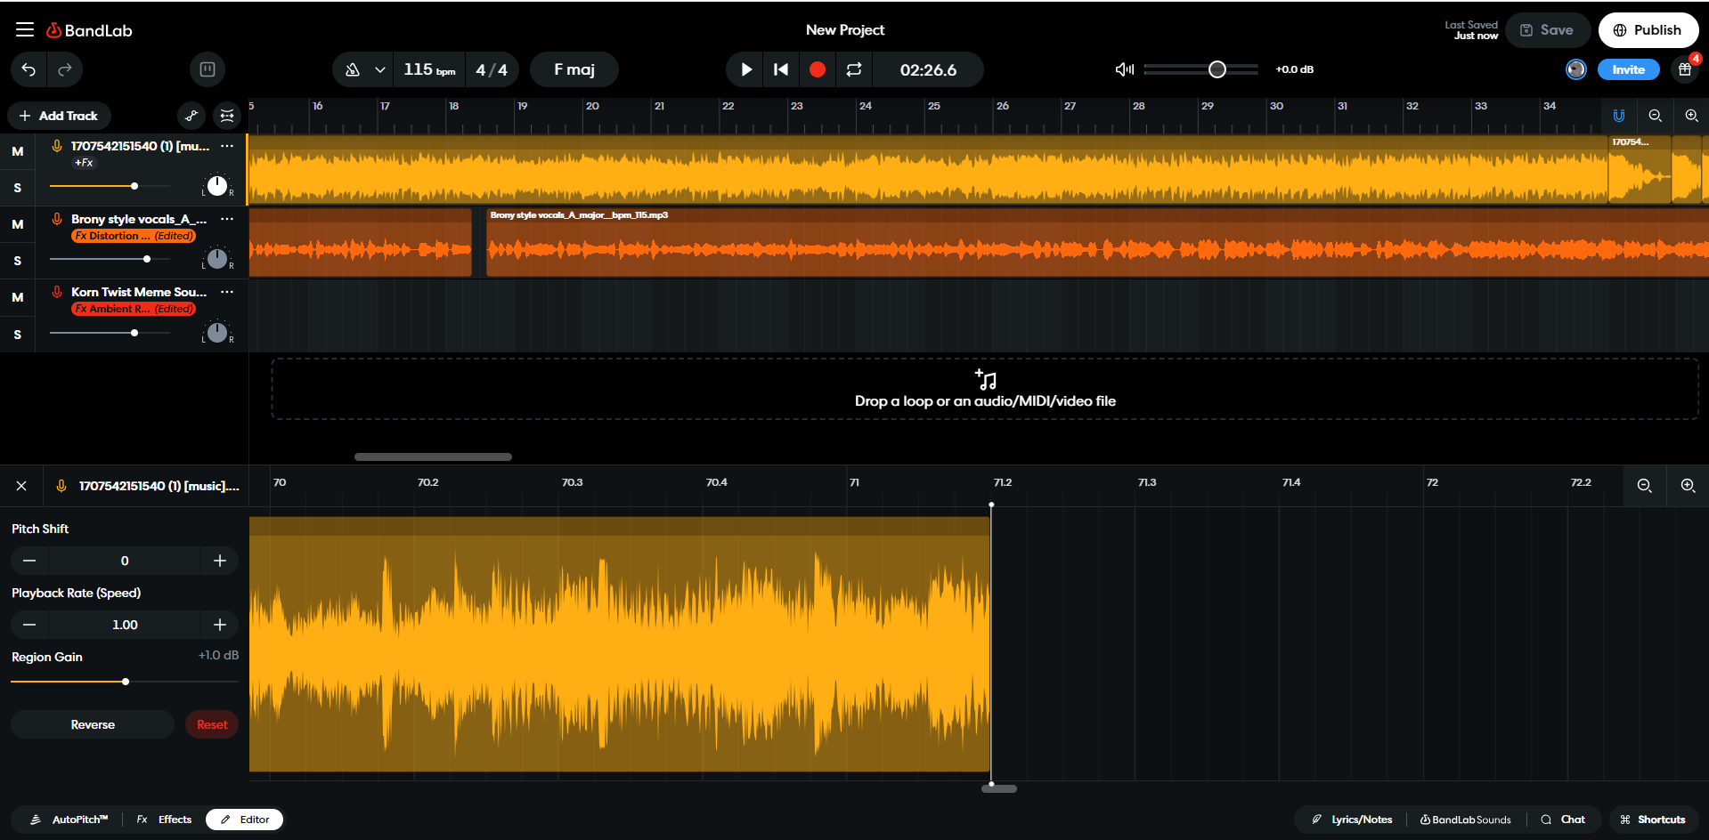This screenshot has width=1709, height=840.
Task: Click the Publish button
Action: [x=1648, y=30]
